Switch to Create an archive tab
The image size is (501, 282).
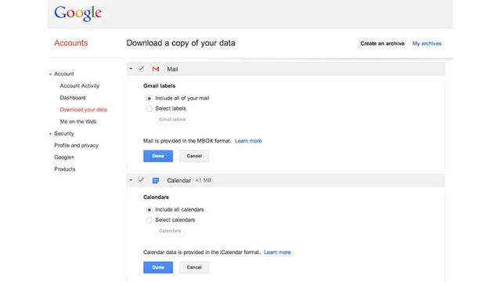(382, 43)
